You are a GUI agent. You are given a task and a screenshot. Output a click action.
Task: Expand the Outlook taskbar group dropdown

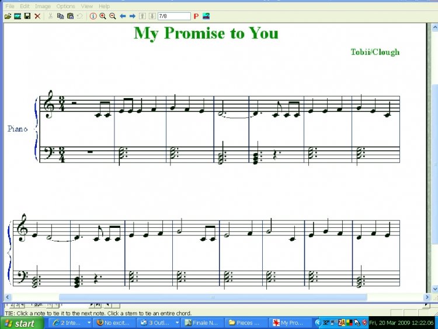(177, 323)
